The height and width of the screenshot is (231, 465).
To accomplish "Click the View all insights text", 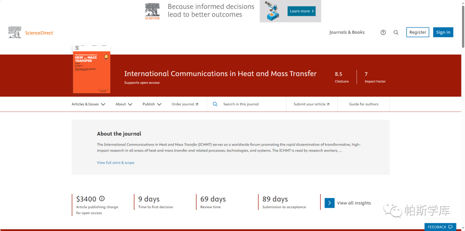I will tap(354, 203).
